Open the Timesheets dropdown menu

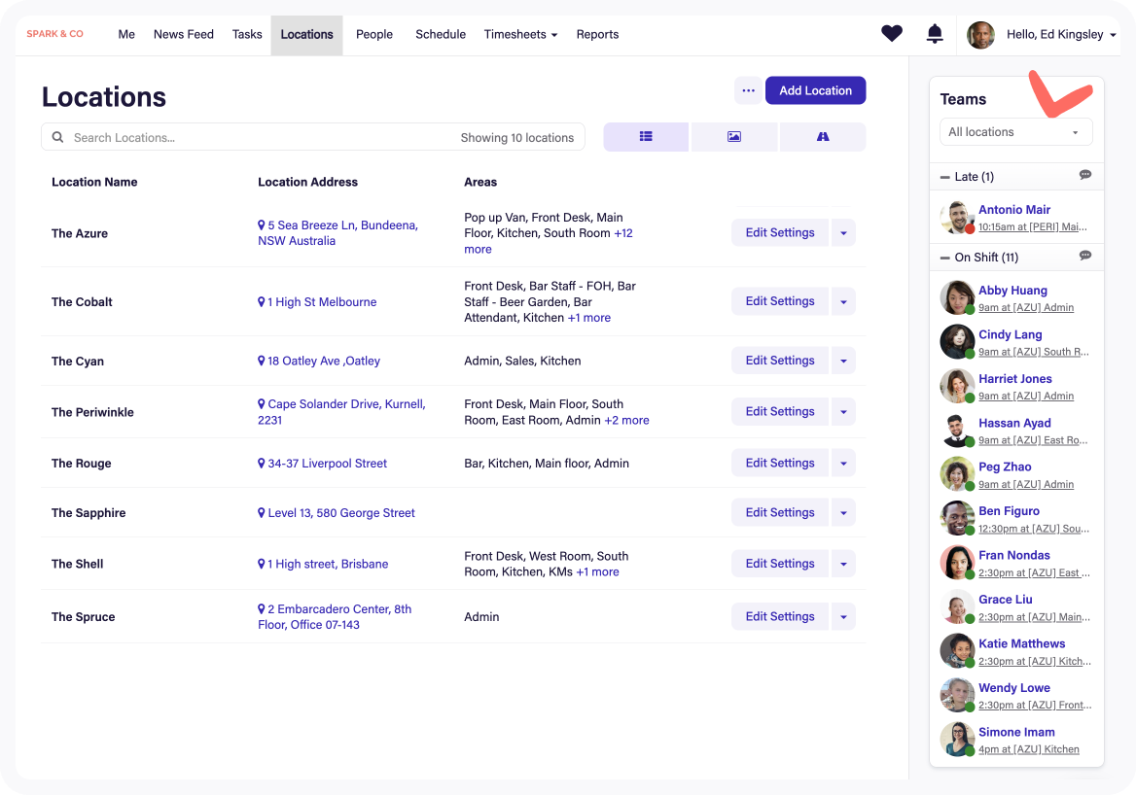520,34
